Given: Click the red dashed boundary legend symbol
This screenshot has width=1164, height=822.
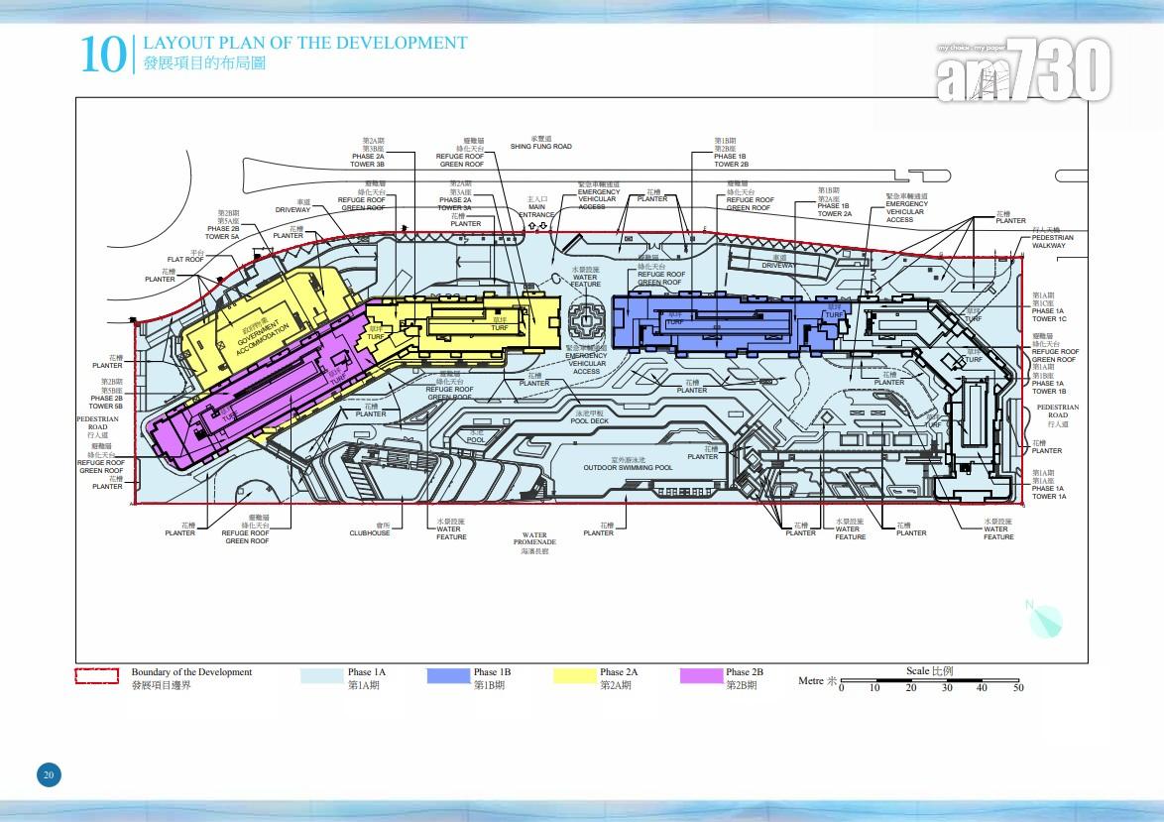Looking at the screenshot, I should tap(99, 678).
